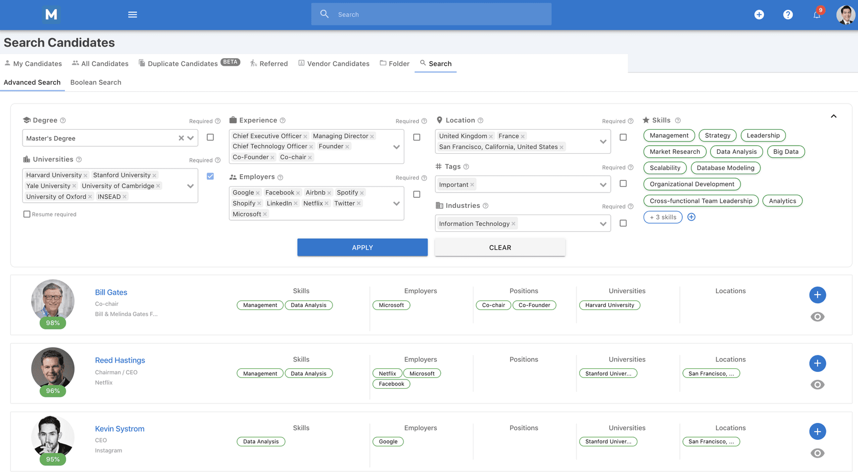Click the Location help info icon

click(x=480, y=121)
